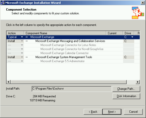Collapse the System Management Tools node
The image size is (146, 118).
coord(27,57)
